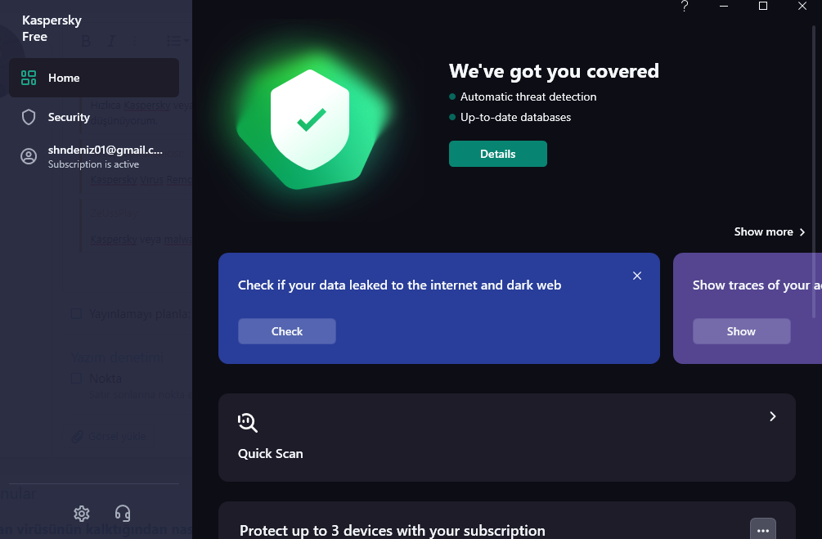
Task: Open account with active subscription
Action: coord(105,156)
